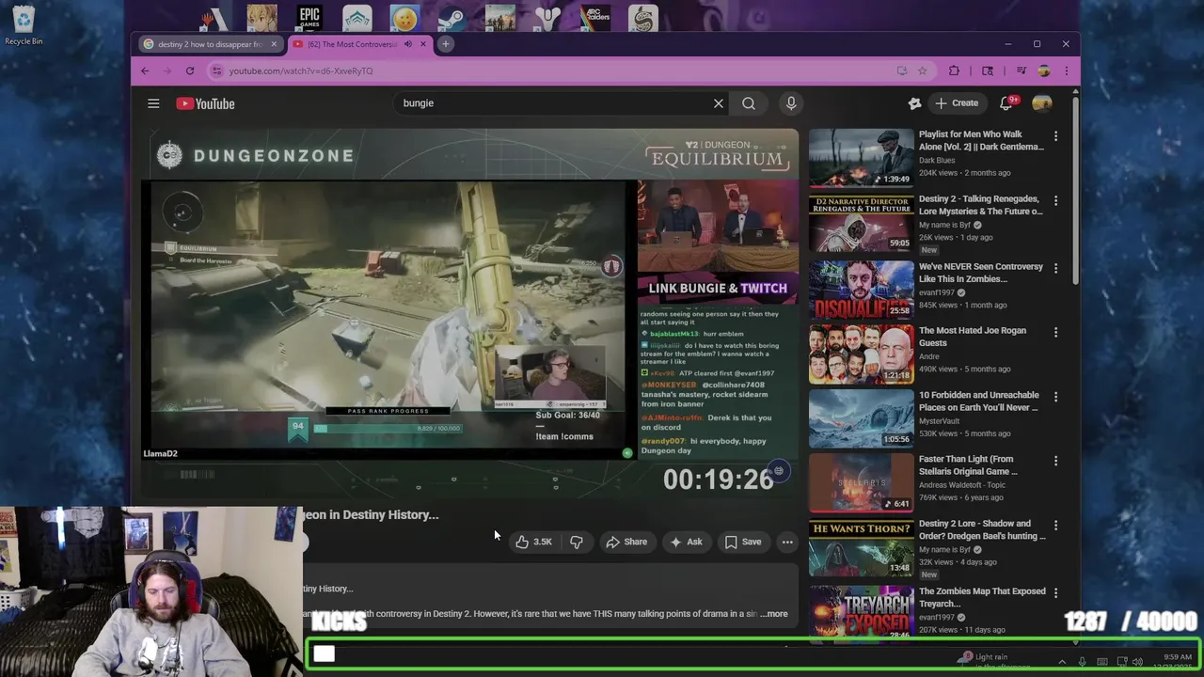Image resolution: width=1204 pixels, height=677 pixels.
Task: Open the 'Destiny 2 - Talking Renegades' video title
Action: pyautogui.click(x=981, y=205)
